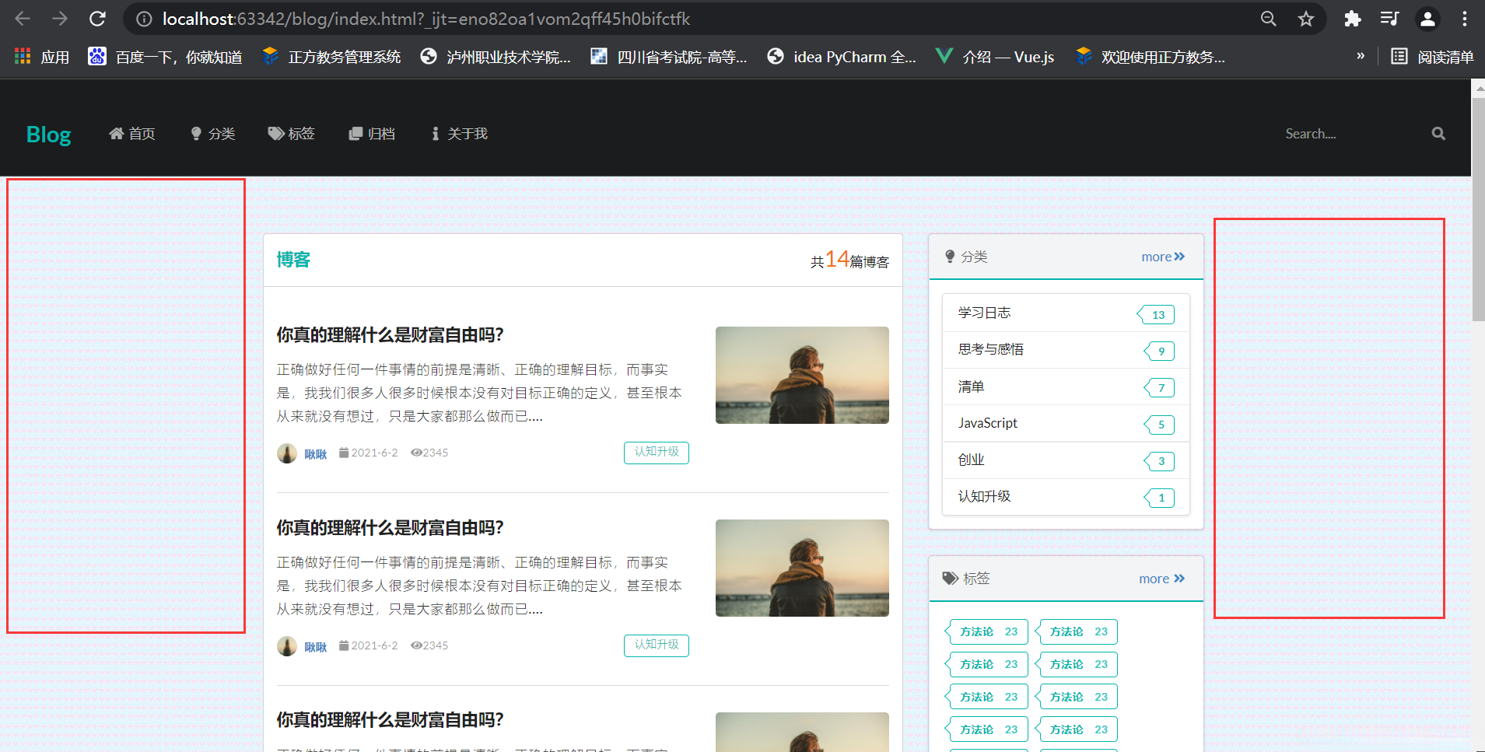Open 归档 from the navigation bar
The width and height of the screenshot is (1485, 752).
(372, 134)
